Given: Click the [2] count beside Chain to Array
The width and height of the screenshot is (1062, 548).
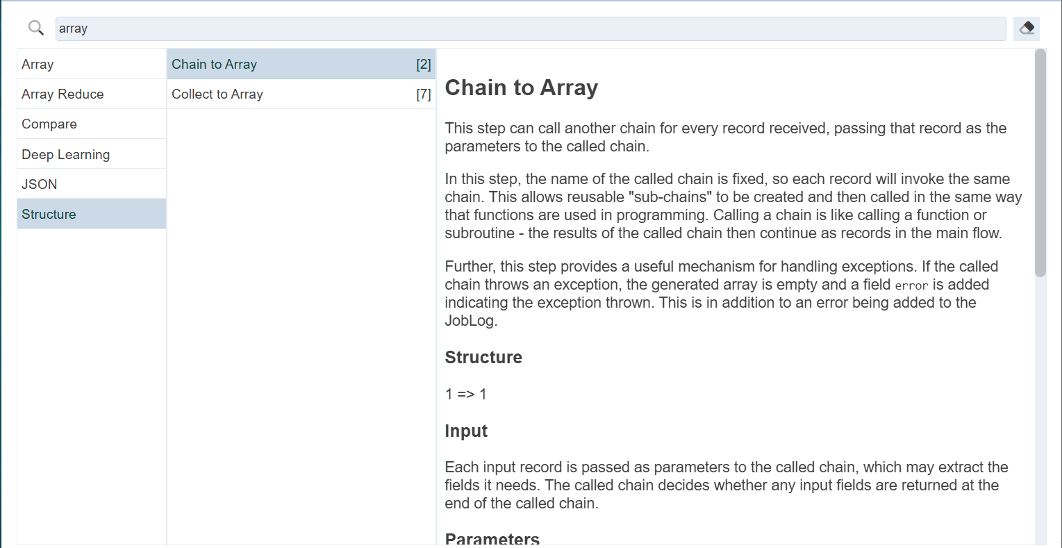Looking at the screenshot, I should (x=424, y=65).
